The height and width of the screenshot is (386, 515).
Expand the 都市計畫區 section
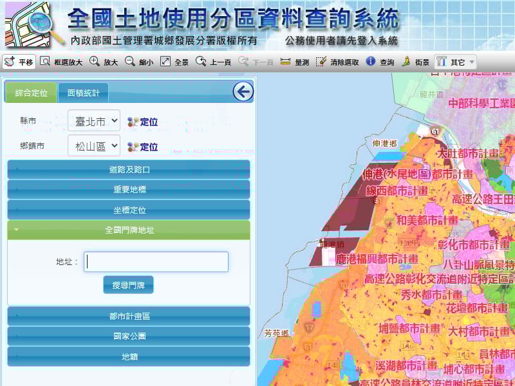(129, 316)
